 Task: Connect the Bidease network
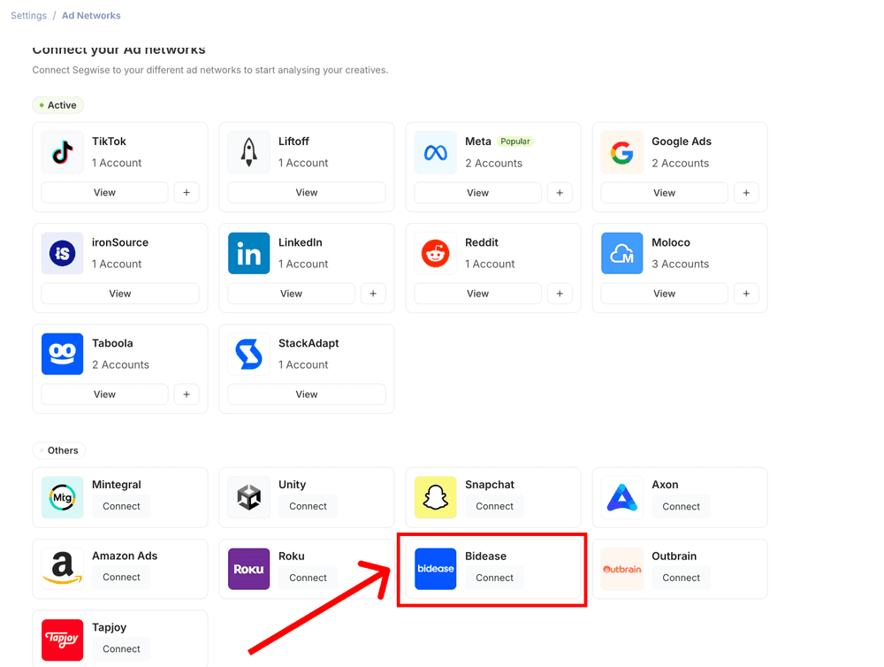[x=494, y=578]
